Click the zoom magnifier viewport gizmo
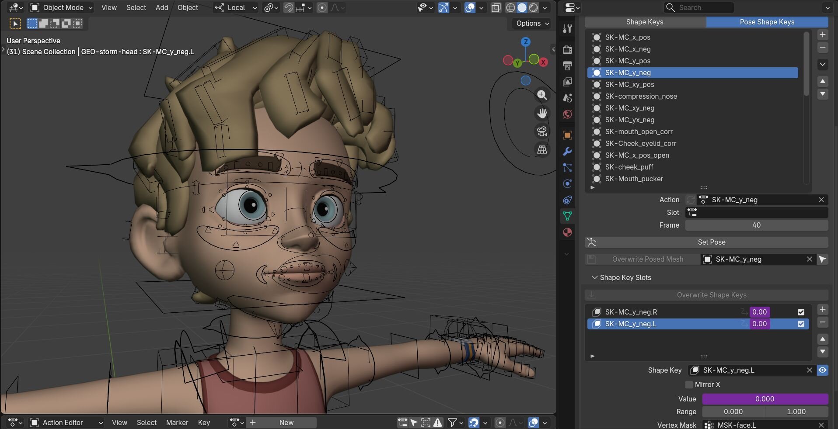 pos(542,95)
